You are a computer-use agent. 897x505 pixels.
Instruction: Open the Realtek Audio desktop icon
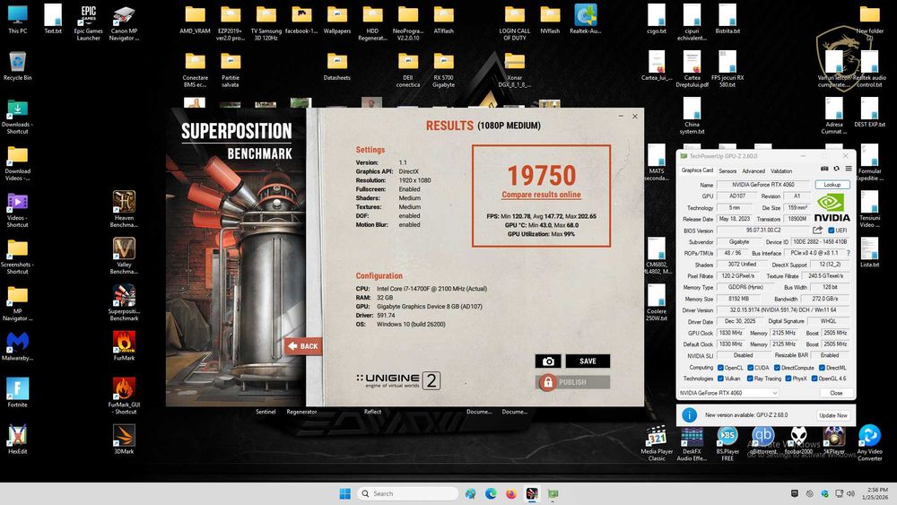(x=585, y=19)
